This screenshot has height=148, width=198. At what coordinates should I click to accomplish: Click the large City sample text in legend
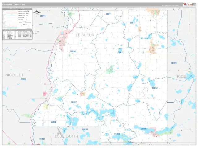(x=28, y=11)
